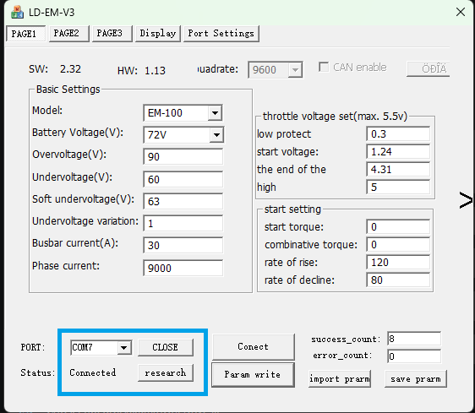Click the Overvoltage field showing 90
The width and height of the screenshot is (475, 413).
[183, 156]
